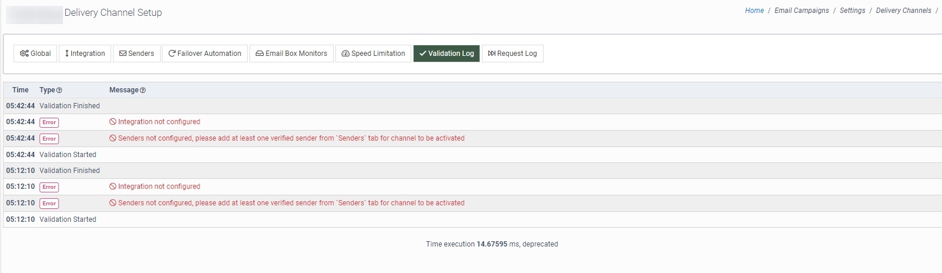Click the first 'Integration not configured' message
Viewport: 942px width, 273px height.
(159, 122)
